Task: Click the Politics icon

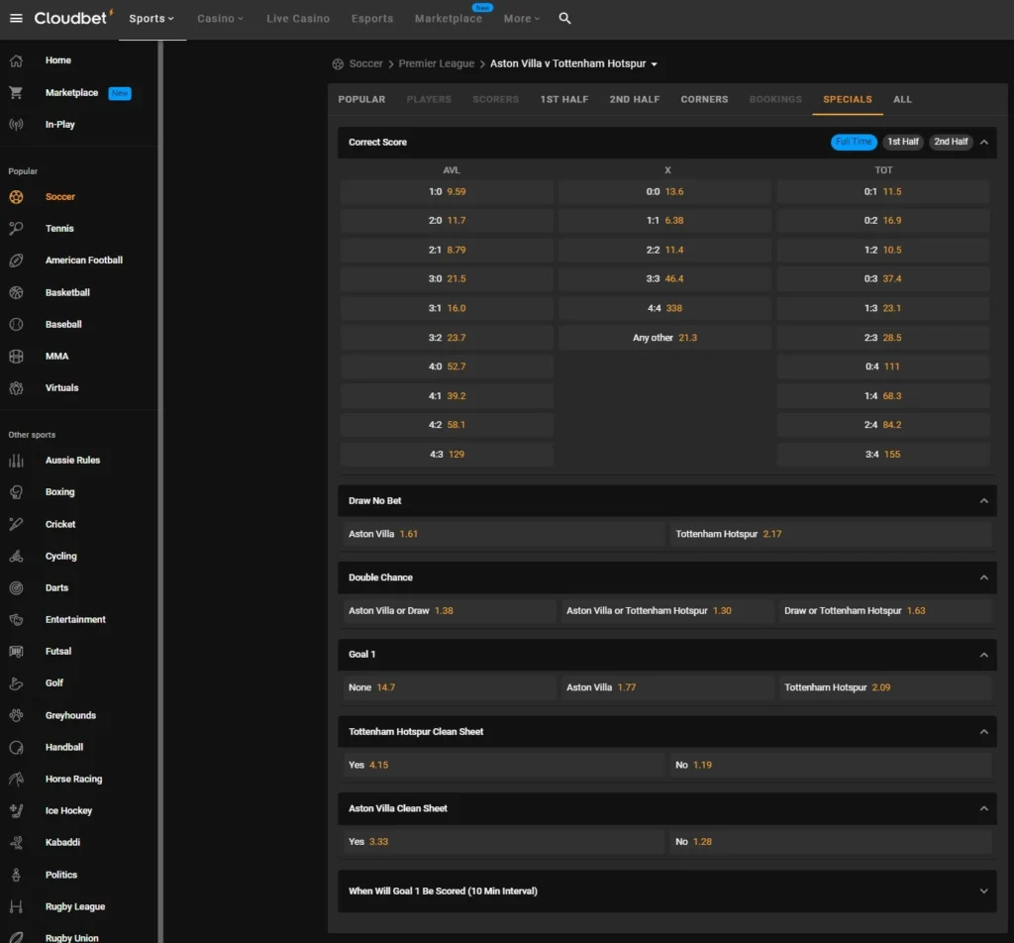Action: click(16, 875)
